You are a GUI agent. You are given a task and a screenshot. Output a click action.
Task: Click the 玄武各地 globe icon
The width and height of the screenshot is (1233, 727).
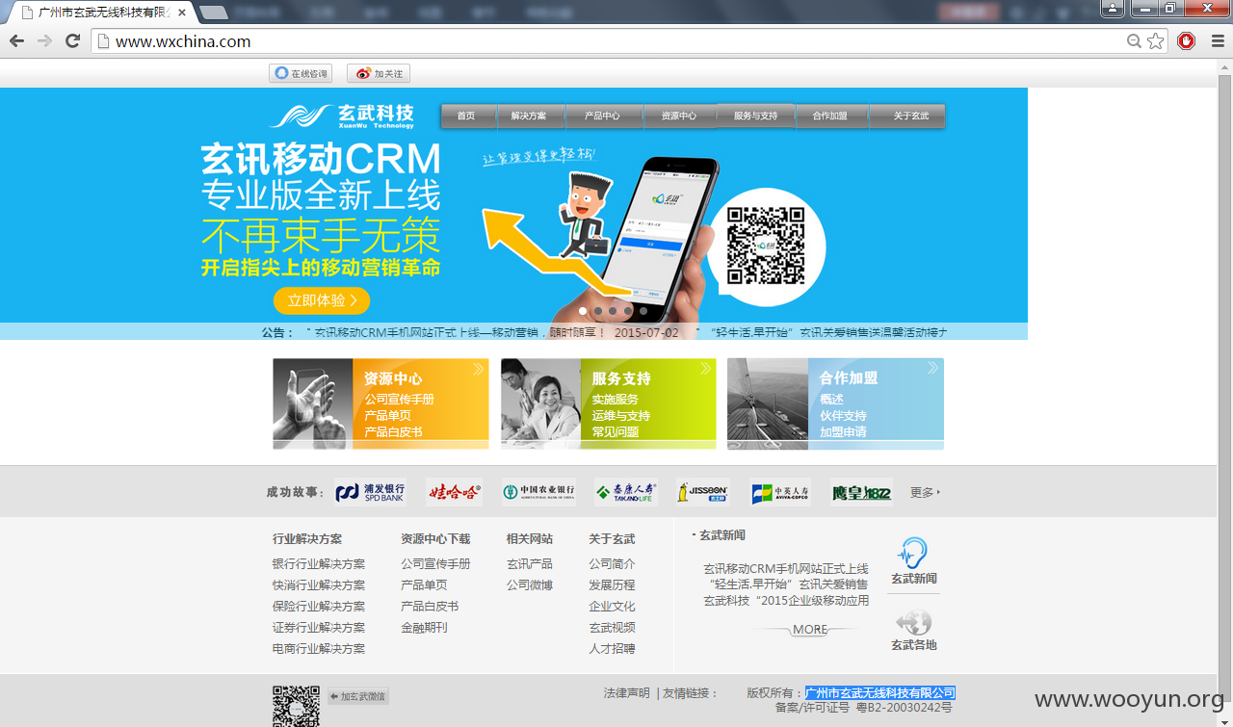[x=913, y=622]
